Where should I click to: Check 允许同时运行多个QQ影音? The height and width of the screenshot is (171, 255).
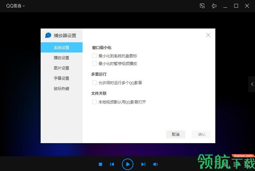pos(94,83)
